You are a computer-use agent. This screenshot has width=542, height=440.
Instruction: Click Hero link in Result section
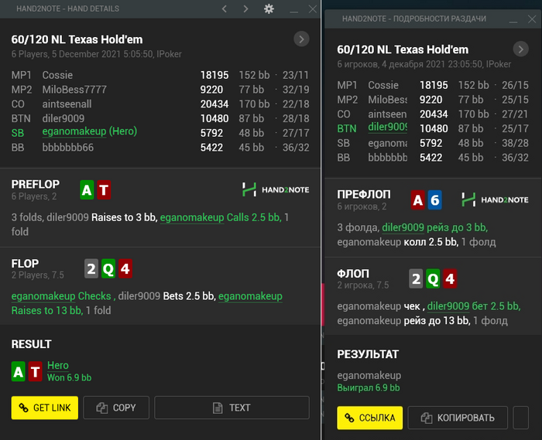[58, 365]
